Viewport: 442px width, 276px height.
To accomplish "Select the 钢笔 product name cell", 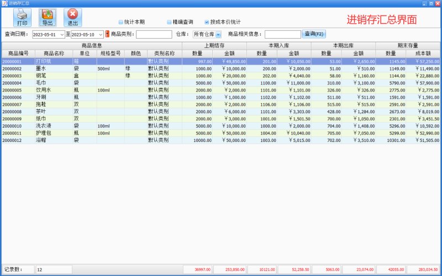I will coord(54,76).
